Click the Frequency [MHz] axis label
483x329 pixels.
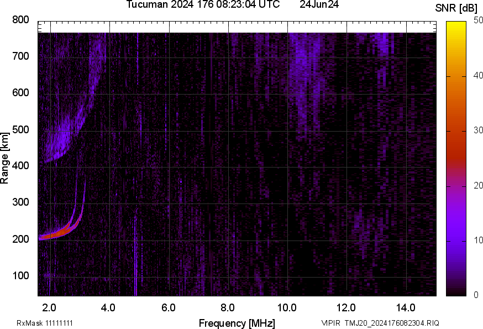tap(237, 323)
